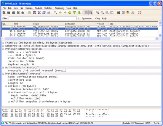
Task: Click horizontal scrollbar right arrow in packet list
Action: (x=157, y=39)
